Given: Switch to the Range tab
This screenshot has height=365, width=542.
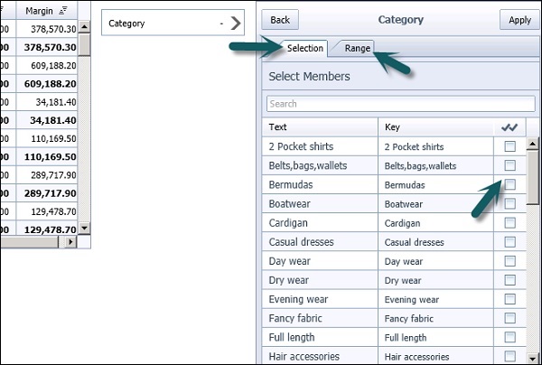Looking at the screenshot, I should [357, 48].
